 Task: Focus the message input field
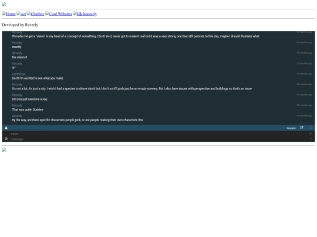[159, 139]
